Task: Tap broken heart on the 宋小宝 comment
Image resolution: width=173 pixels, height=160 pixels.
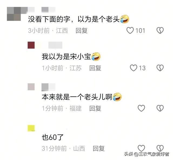Action: (x=160, y=68)
